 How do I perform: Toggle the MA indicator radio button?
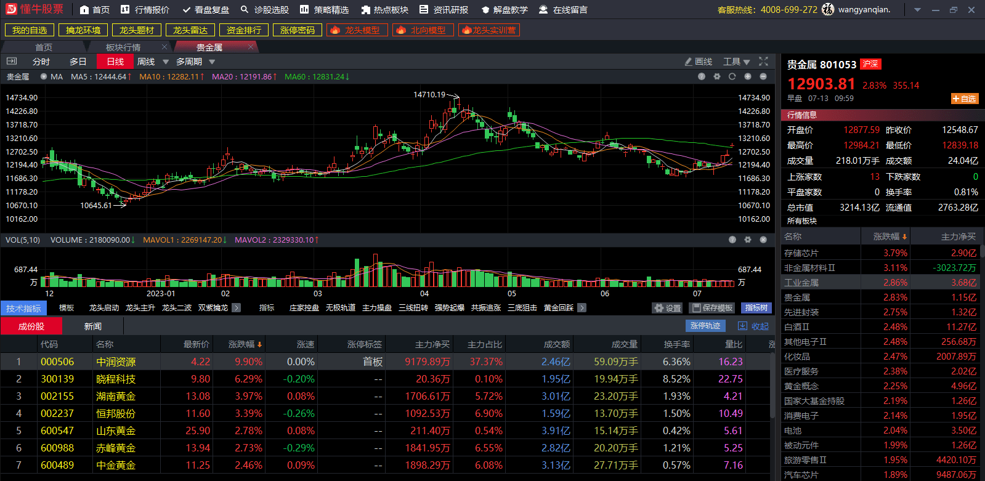pyautogui.click(x=44, y=77)
